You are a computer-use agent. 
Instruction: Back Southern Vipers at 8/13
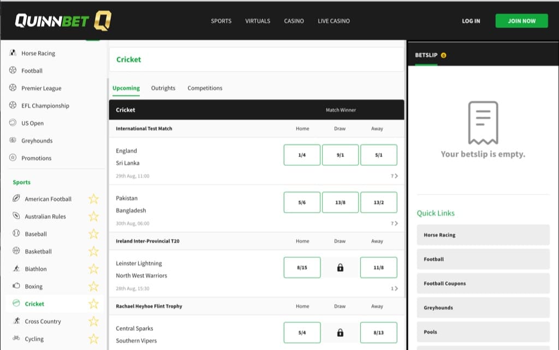click(379, 333)
